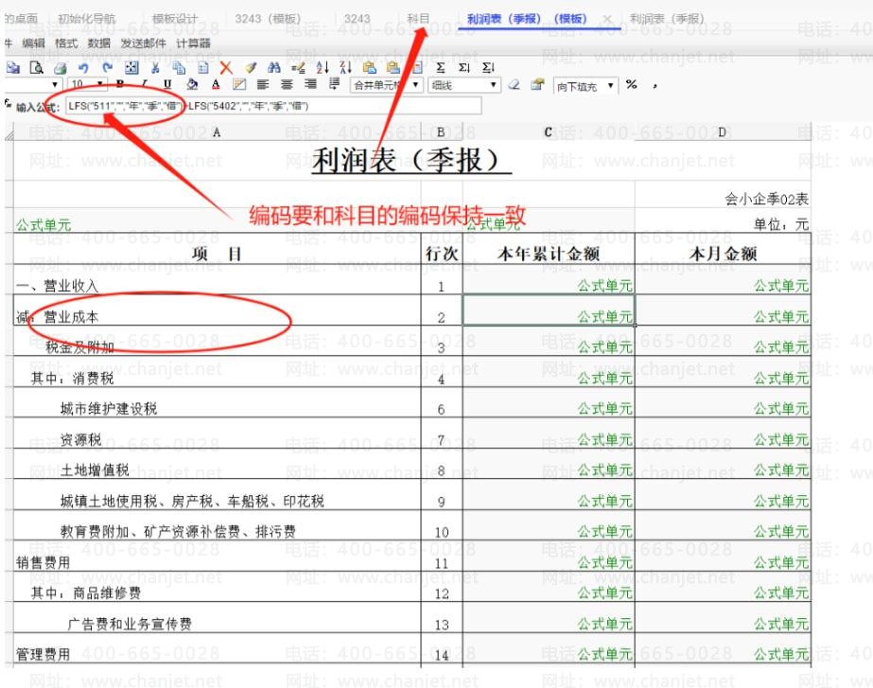Toggle underline formatting

pos(167,84)
